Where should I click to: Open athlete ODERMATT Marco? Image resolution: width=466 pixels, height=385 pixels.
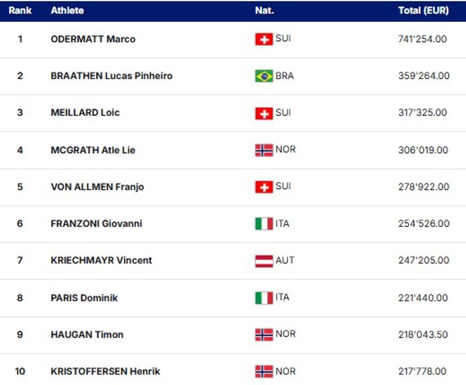93,39
